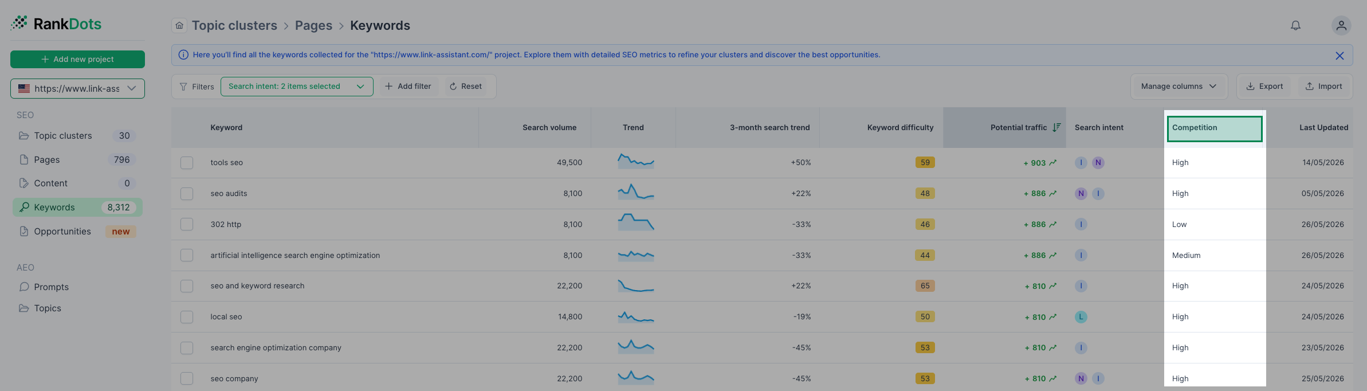Open Opportunities in the sidebar
The image size is (1367, 391).
[x=77, y=232]
